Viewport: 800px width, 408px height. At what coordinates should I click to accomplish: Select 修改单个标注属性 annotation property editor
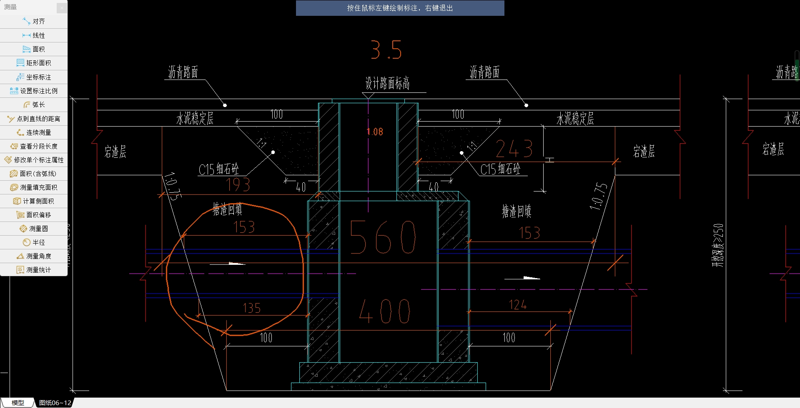(34, 160)
